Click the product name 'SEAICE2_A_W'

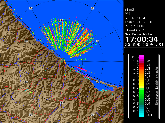click(135, 18)
